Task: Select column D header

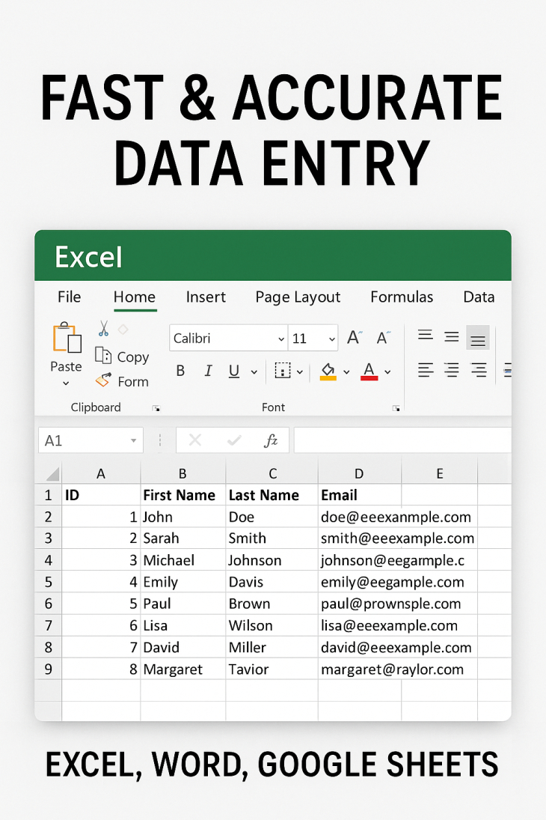Action: click(x=360, y=474)
